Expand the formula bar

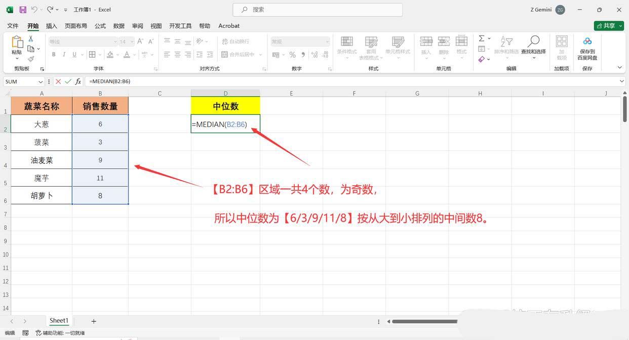(622, 81)
